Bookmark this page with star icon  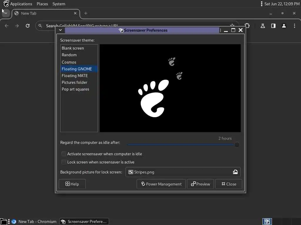click(x=232, y=25)
